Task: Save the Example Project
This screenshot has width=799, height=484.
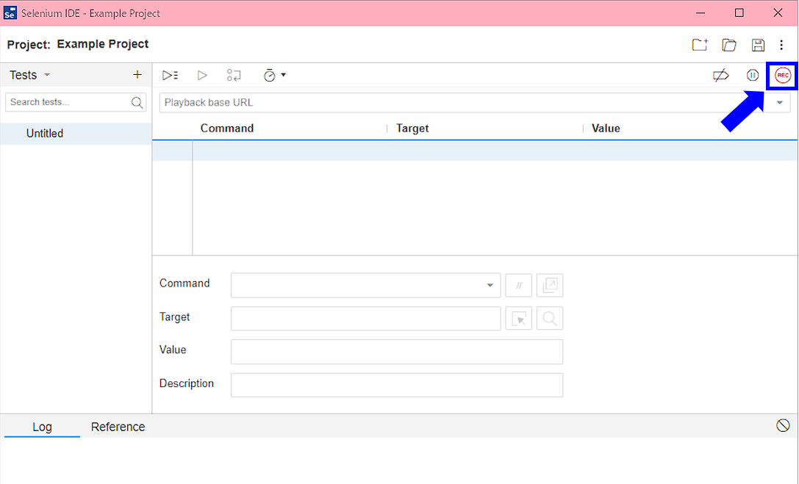Action: [x=758, y=44]
